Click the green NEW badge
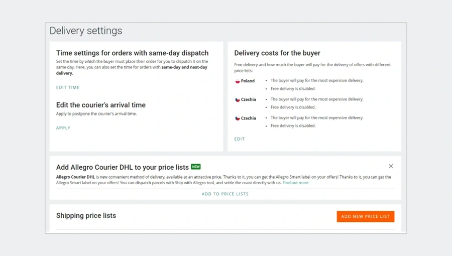 pos(196,167)
